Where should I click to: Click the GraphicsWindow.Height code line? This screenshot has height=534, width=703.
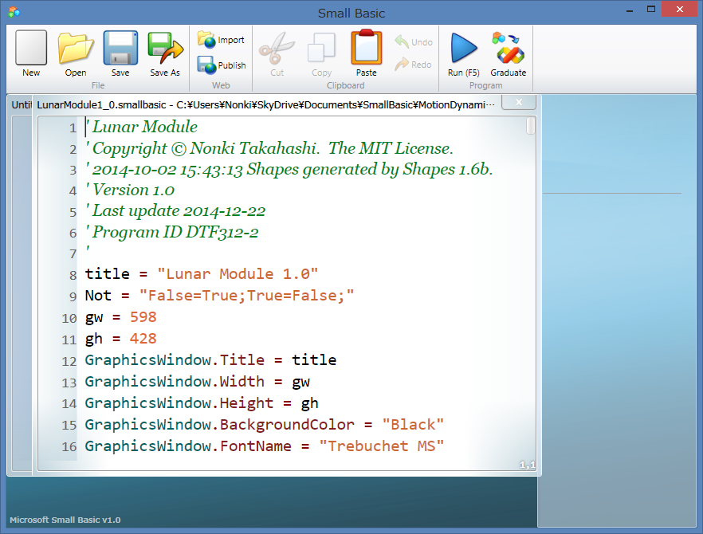click(202, 403)
